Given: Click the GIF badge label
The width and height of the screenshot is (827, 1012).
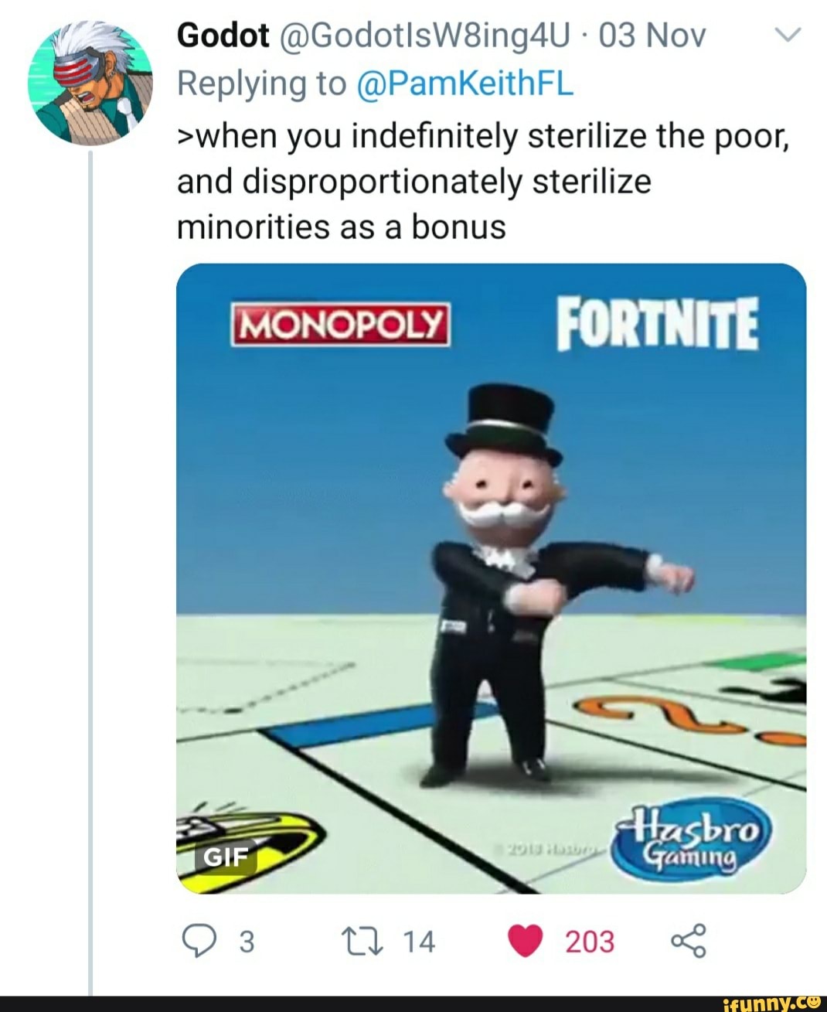Looking at the screenshot, I should click(225, 857).
